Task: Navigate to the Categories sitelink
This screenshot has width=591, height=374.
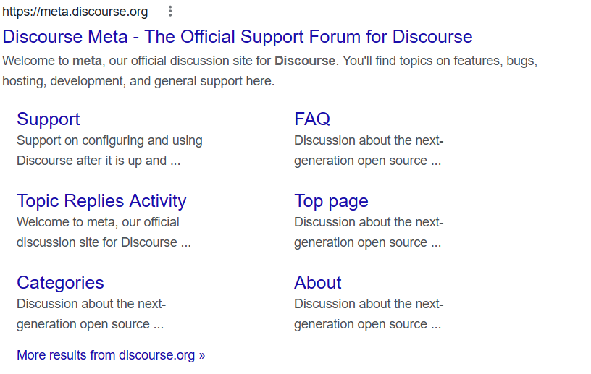Action: (x=60, y=283)
